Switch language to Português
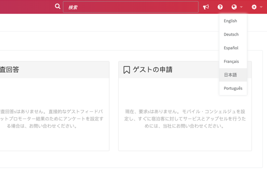 [233, 89]
